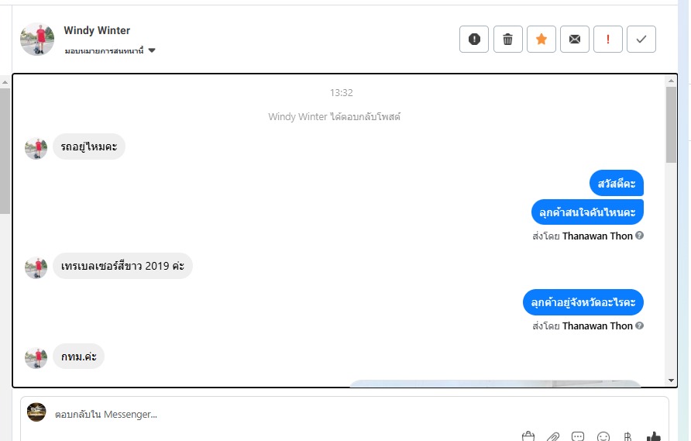
Task: Click the Thanawan Thon sender name under province question
Action: 597,326
